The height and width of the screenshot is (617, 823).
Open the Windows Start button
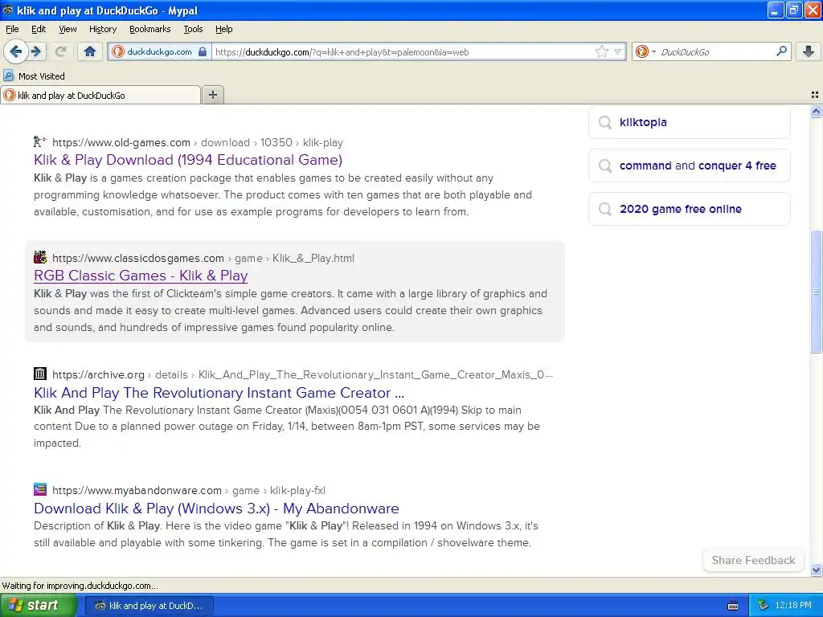[x=39, y=606]
